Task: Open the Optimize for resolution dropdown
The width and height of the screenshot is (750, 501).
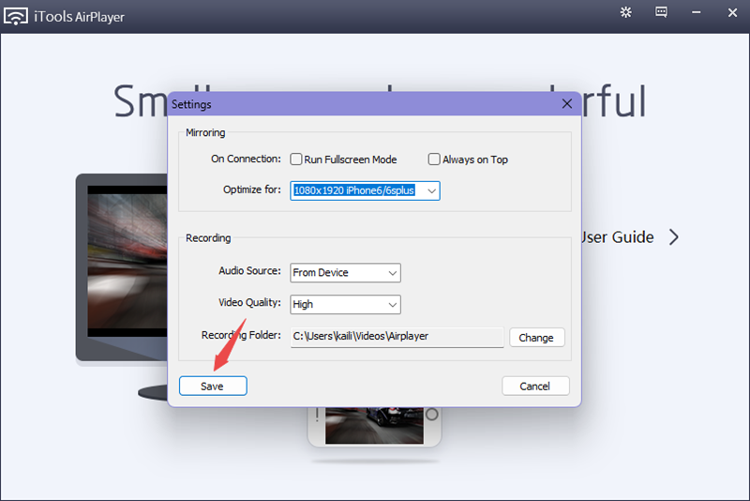Action: (365, 190)
